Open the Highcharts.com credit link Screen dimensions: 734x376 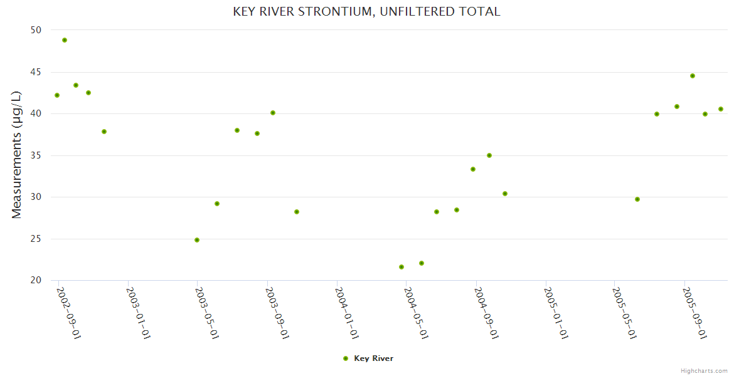point(704,370)
